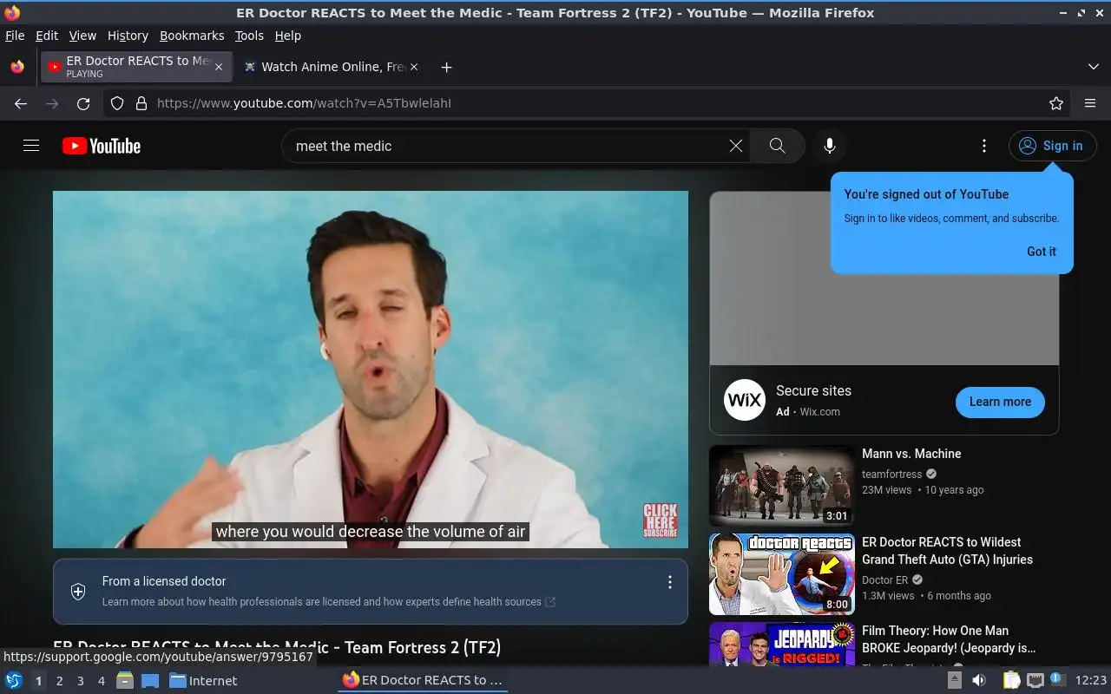Open the Edit menu
Screen dimensions: 1111x694
point(47,36)
